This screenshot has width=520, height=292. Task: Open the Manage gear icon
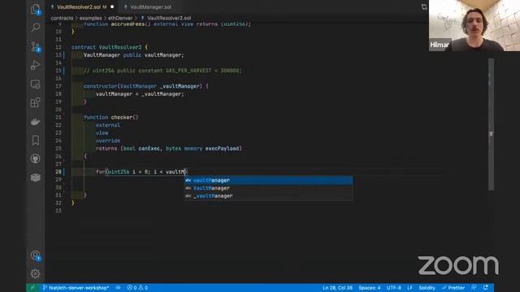[x=36, y=273]
